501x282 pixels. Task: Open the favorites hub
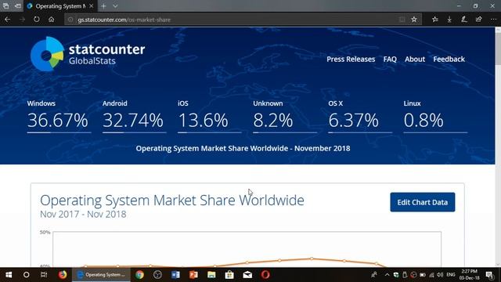pos(435,20)
